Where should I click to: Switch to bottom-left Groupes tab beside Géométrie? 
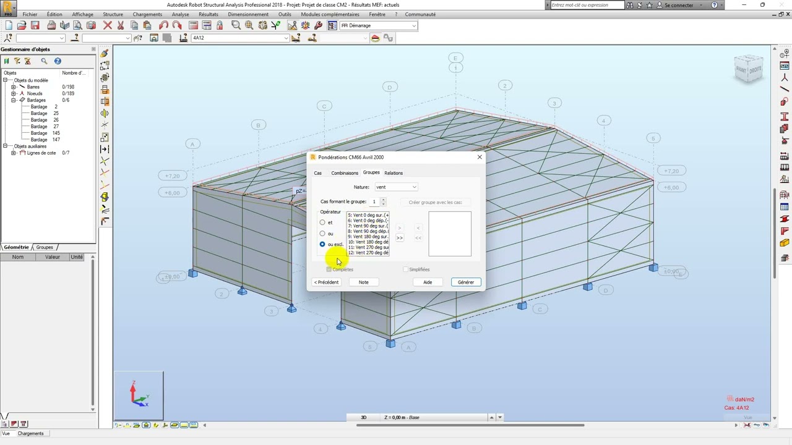click(45, 247)
